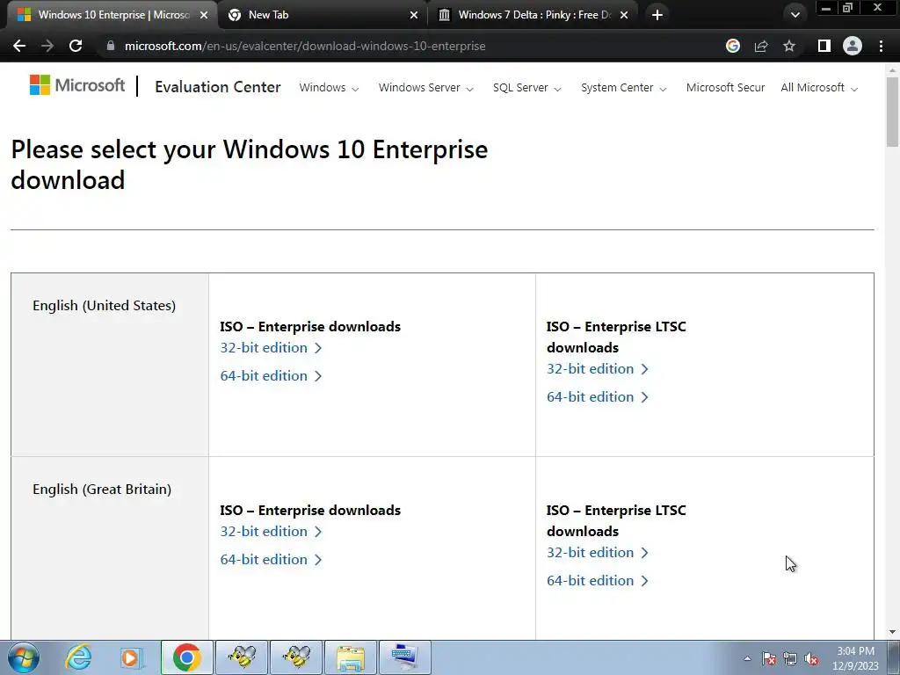Open the Action Center flag icon

769,658
